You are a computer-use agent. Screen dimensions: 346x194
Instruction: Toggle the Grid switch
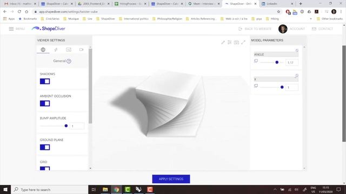(x=45, y=169)
